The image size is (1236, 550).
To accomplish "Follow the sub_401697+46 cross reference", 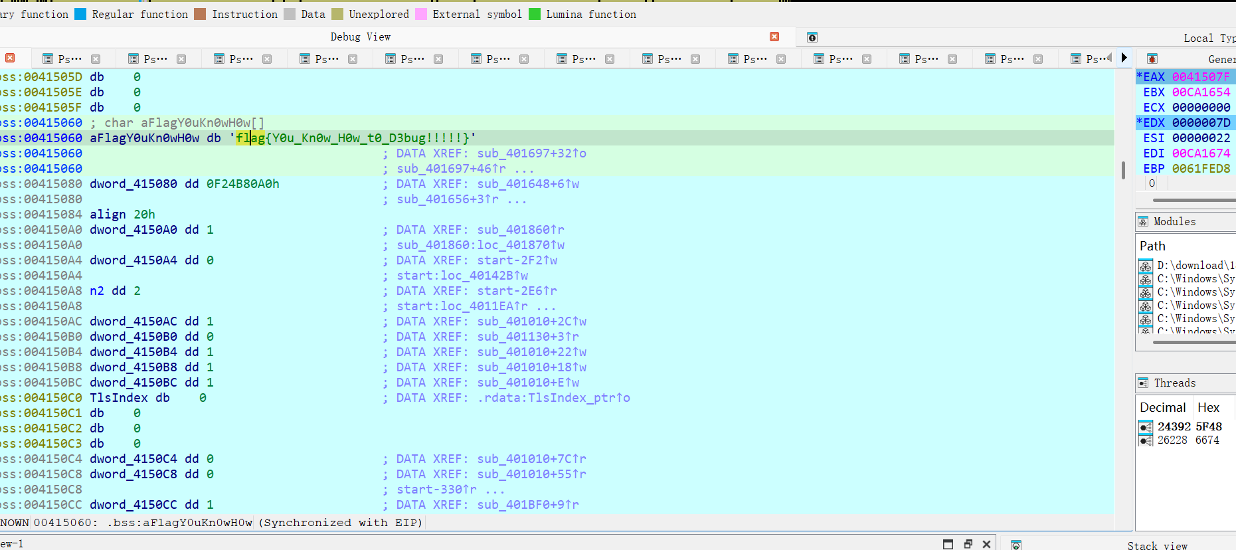I will tap(451, 168).
